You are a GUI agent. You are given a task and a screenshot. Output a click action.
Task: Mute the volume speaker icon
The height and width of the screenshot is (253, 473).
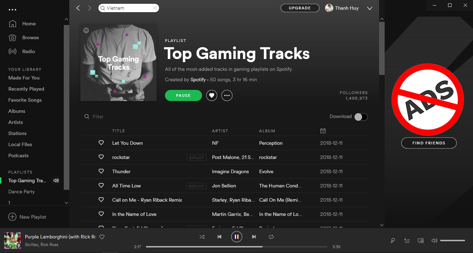pyautogui.click(x=434, y=240)
